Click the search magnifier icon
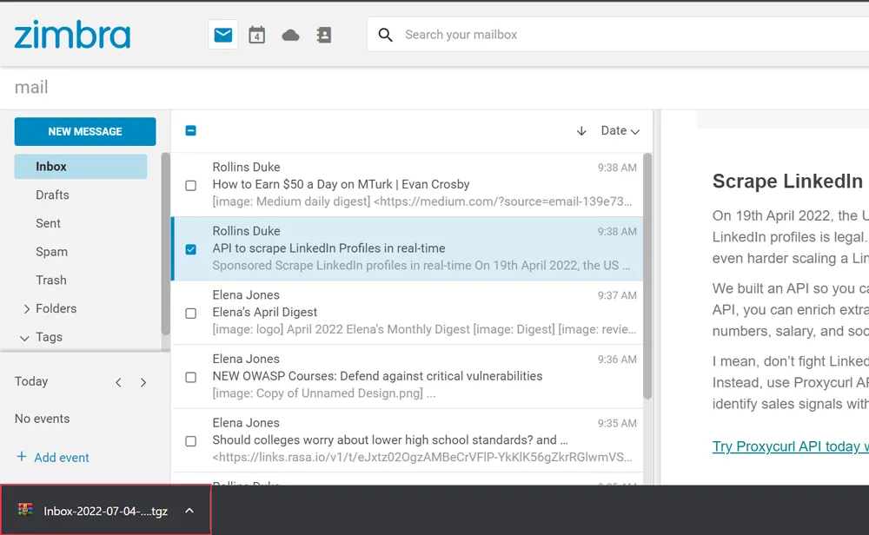869x535 pixels. point(385,35)
